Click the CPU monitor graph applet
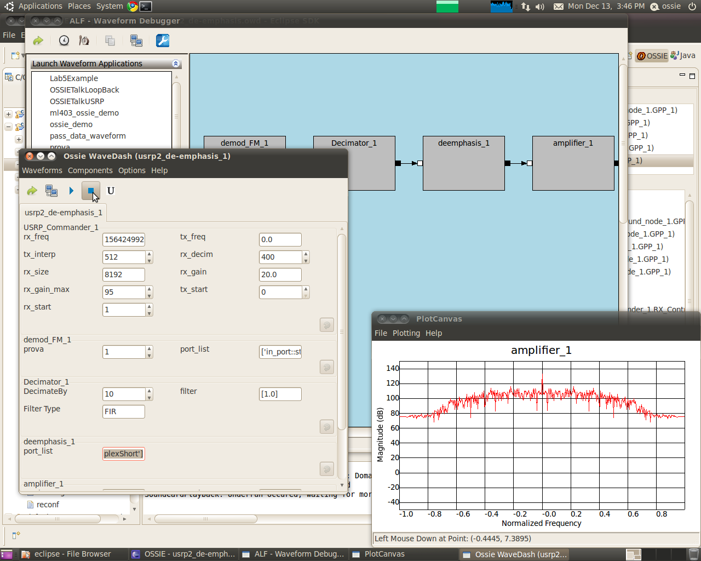701x561 pixels. pyautogui.click(x=501, y=7)
